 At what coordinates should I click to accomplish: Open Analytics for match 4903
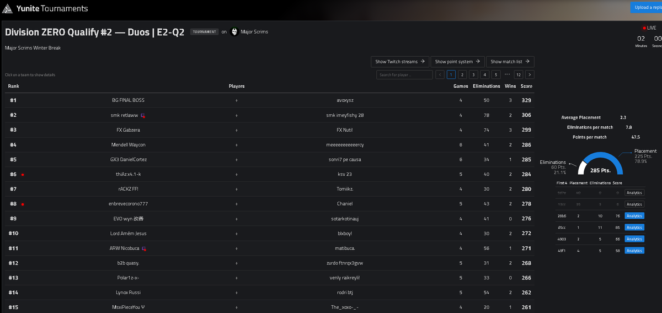tap(634, 239)
